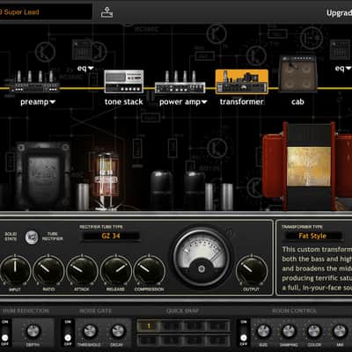Click the black power transformer graphic
The height and width of the screenshot is (352, 352).
coord(44,176)
